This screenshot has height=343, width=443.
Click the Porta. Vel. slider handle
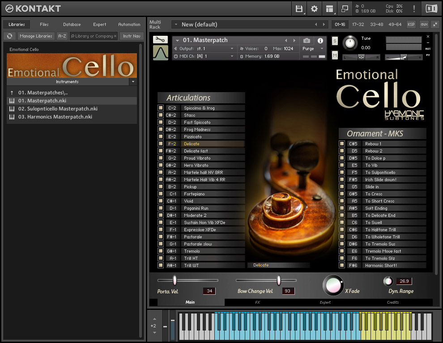[x=175, y=280]
